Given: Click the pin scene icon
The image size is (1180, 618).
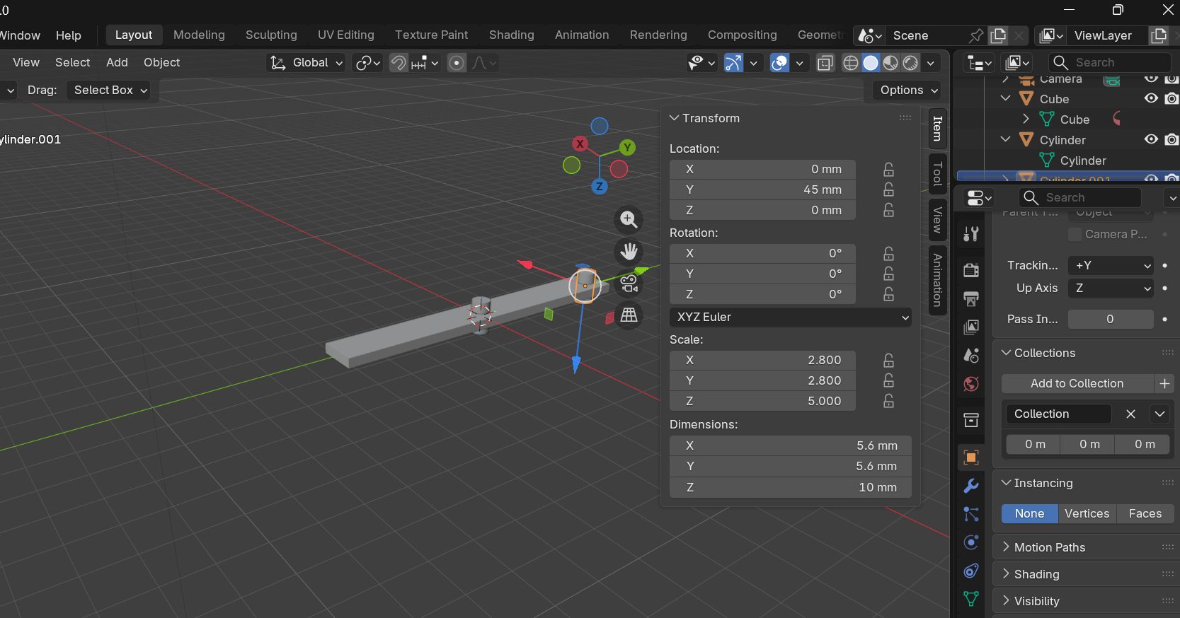Looking at the screenshot, I should 976,35.
